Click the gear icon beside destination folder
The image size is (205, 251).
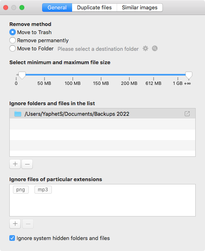point(145,48)
